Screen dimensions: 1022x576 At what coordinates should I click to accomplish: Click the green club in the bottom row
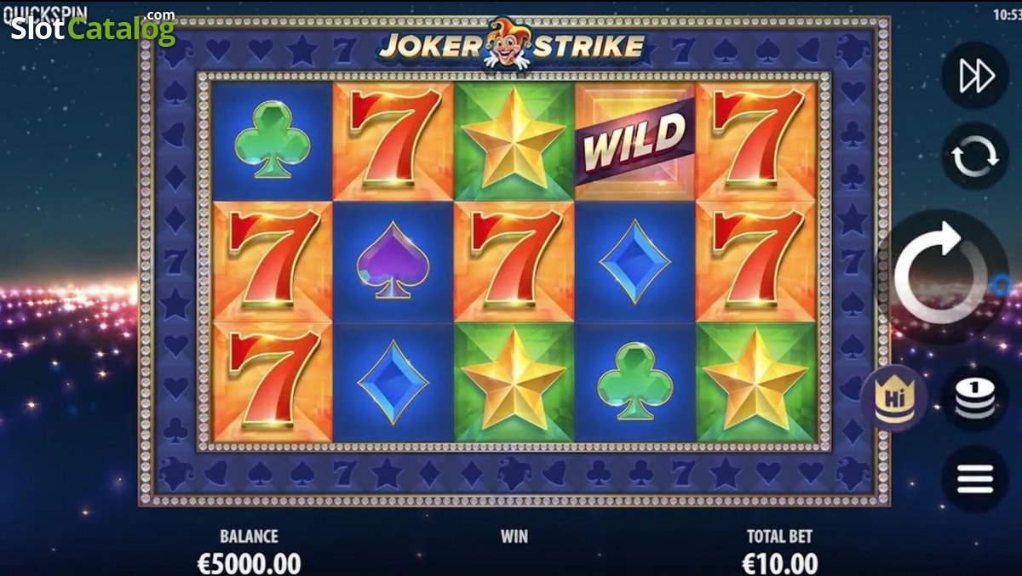(x=634, y=380)
